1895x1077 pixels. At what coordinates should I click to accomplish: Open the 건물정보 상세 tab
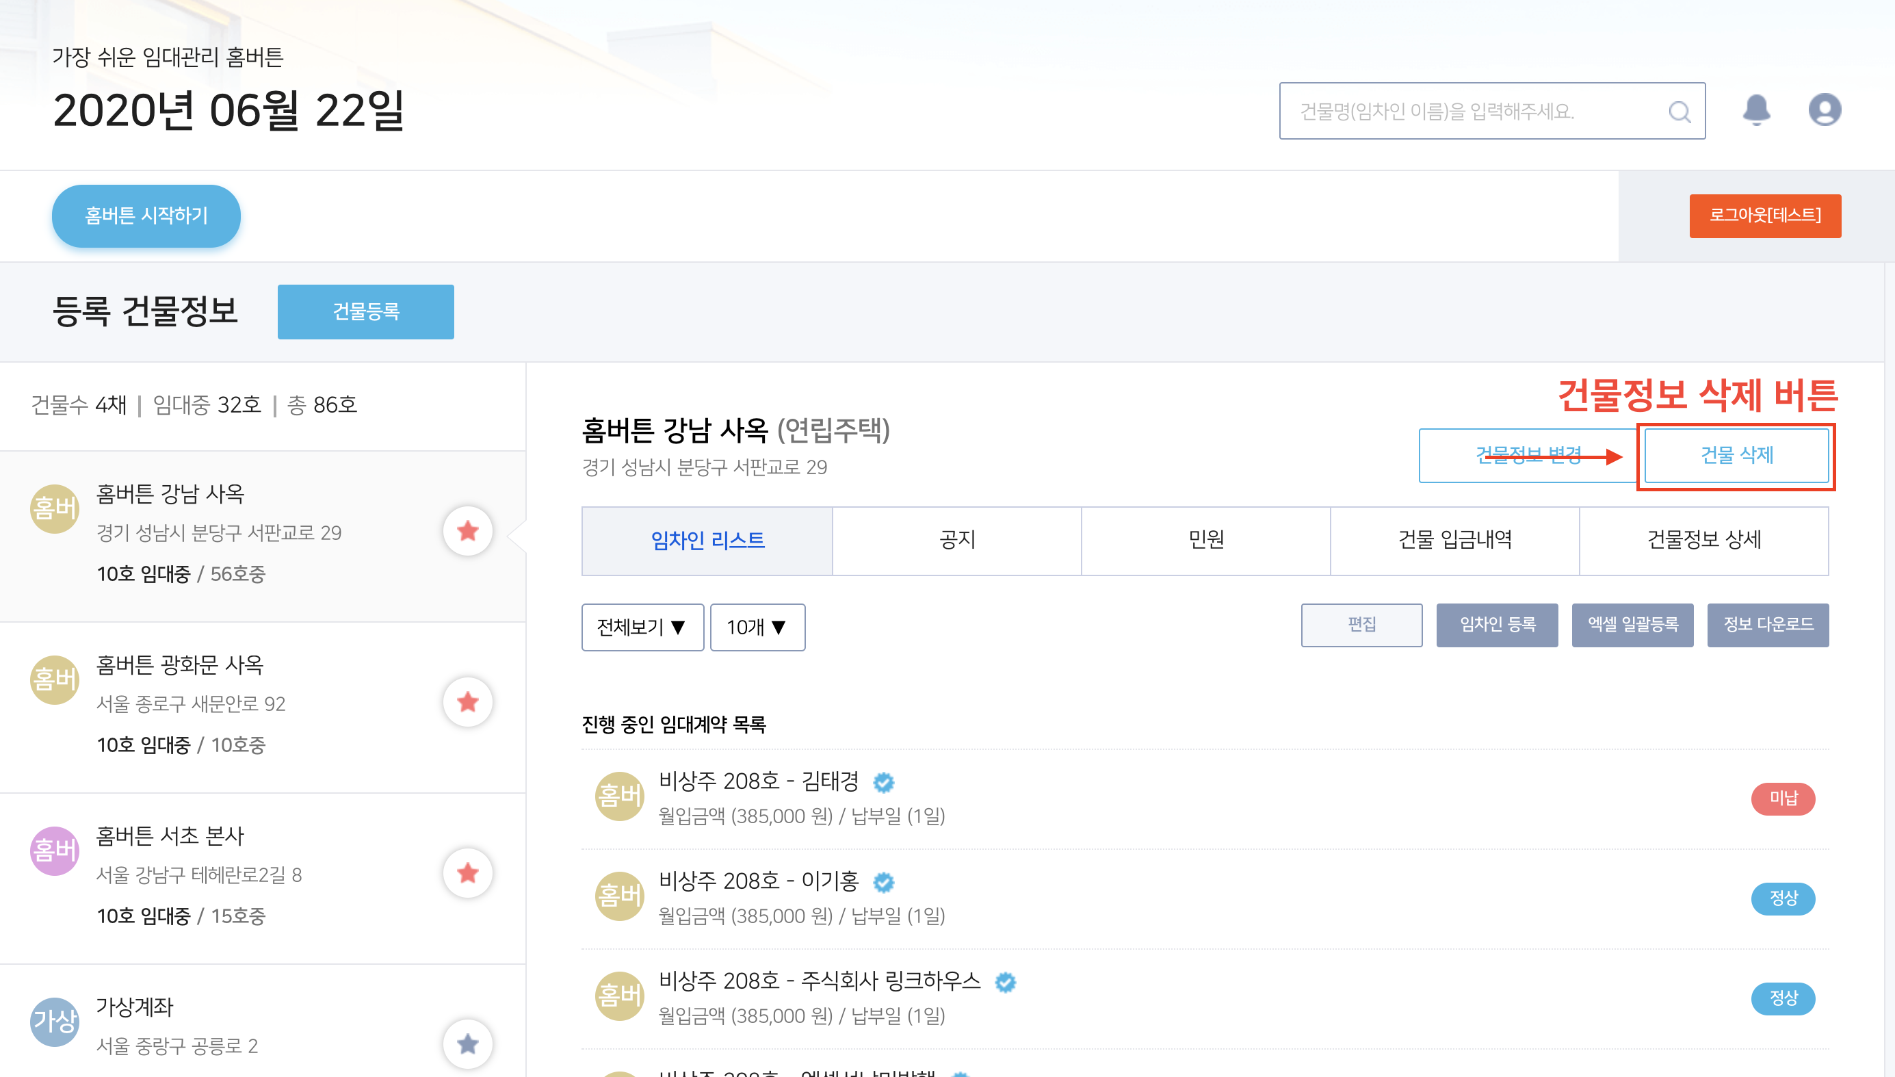pyautogui.click(x=1703, y=541)
